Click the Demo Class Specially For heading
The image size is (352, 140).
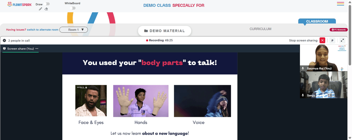(174, 5)
